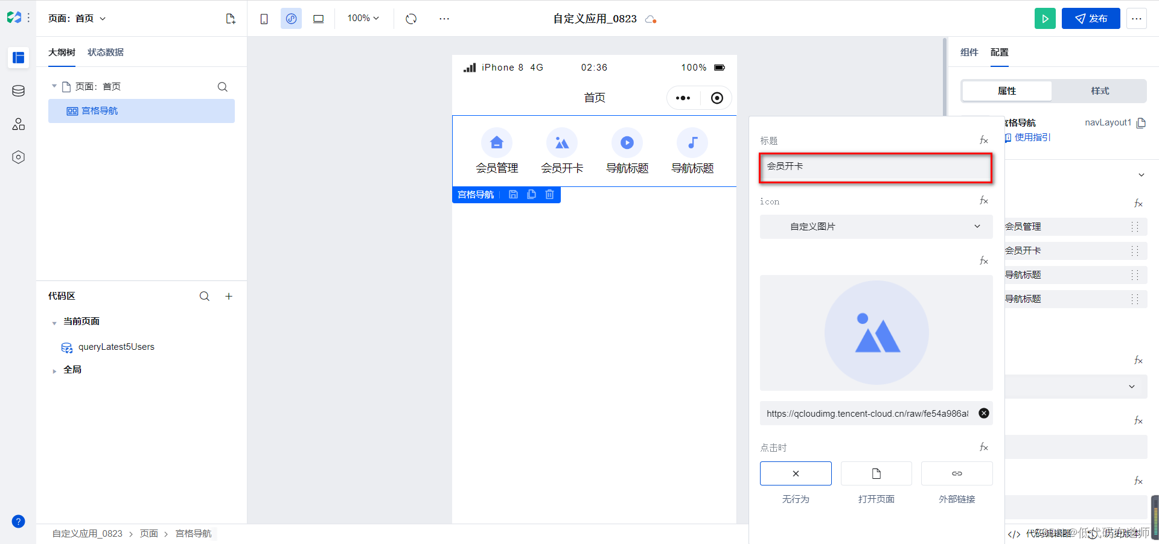
Task: Copy the navLayout1 component ID
Action: (x=1141, y=123)
